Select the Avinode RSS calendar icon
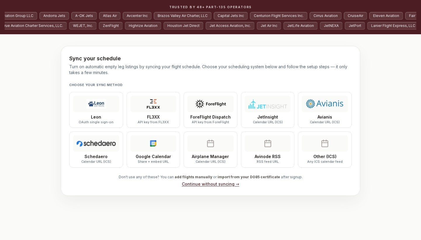421x240 pixels. (268, 143)
